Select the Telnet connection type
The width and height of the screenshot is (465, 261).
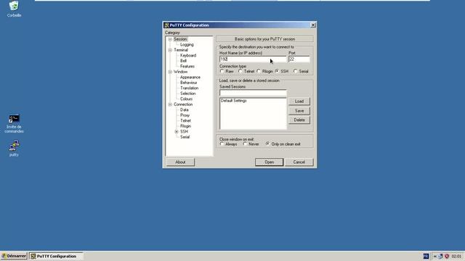coord(240,71)
